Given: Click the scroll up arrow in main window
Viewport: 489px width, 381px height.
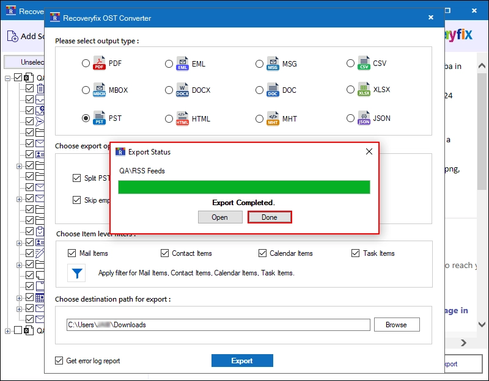Looking at the screenshot, I should [482, 66].
